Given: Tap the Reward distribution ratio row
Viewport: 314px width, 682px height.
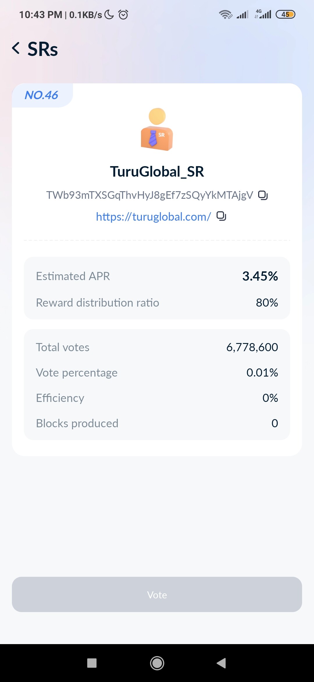Looking at the screenshot, I should pyautogui.click(x=157, y=303).
